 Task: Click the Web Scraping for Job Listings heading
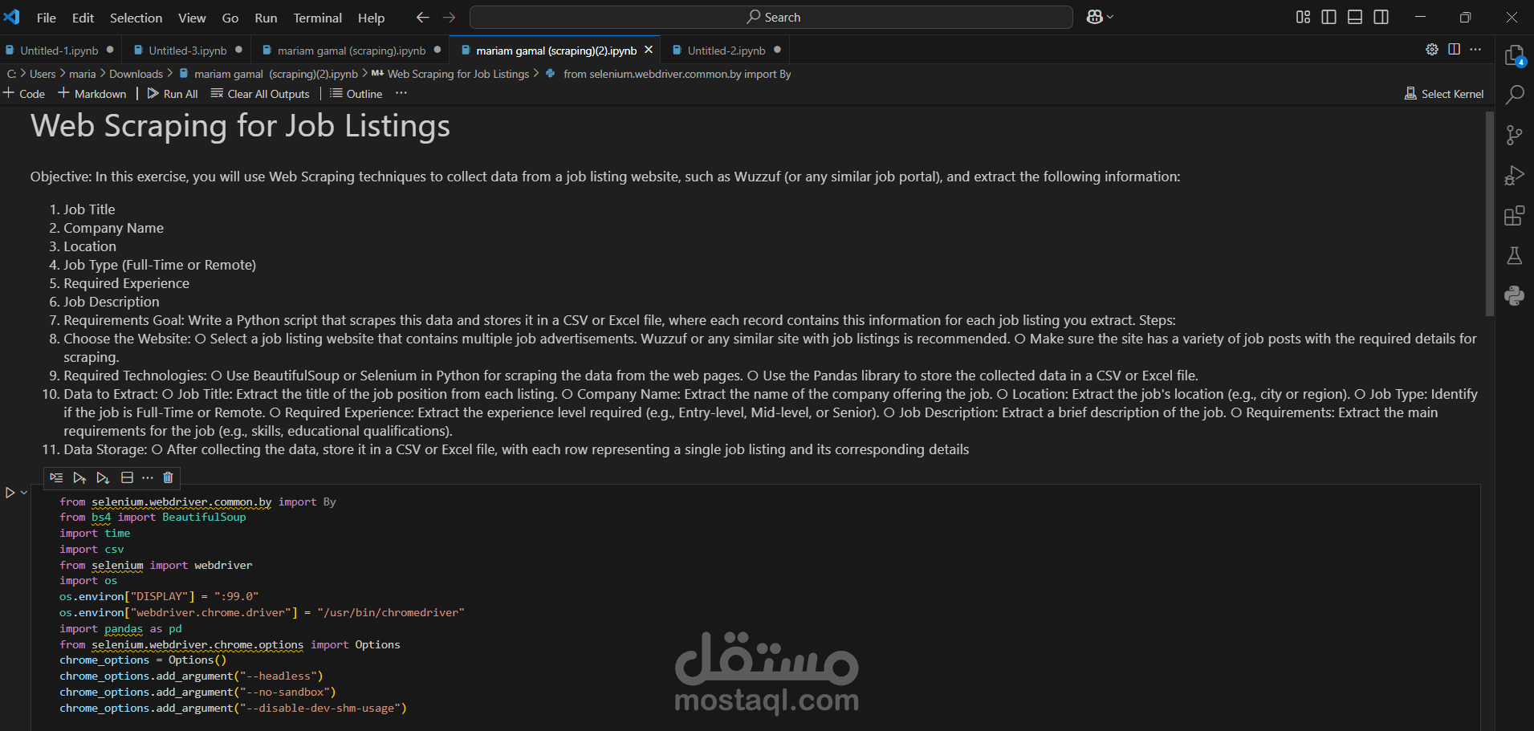click(x=240, y=127)
